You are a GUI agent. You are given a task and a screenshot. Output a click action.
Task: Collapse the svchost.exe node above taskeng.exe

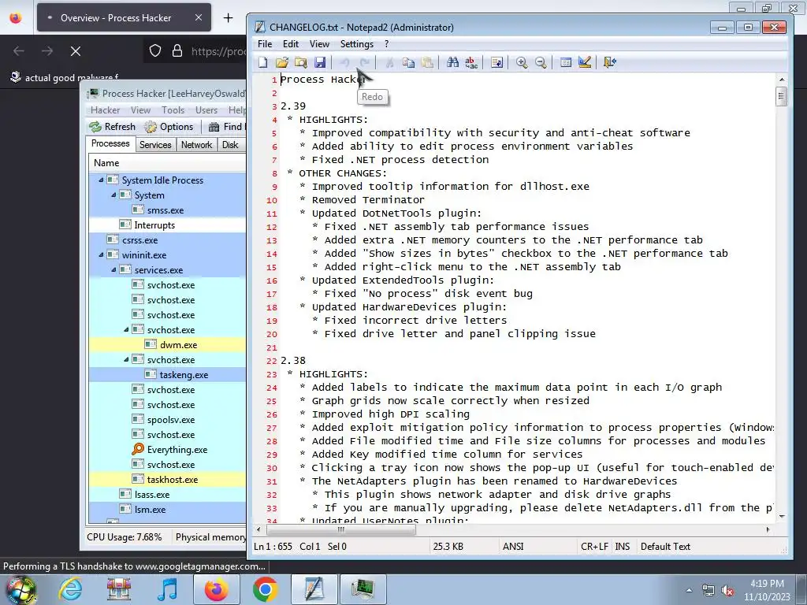126,359
